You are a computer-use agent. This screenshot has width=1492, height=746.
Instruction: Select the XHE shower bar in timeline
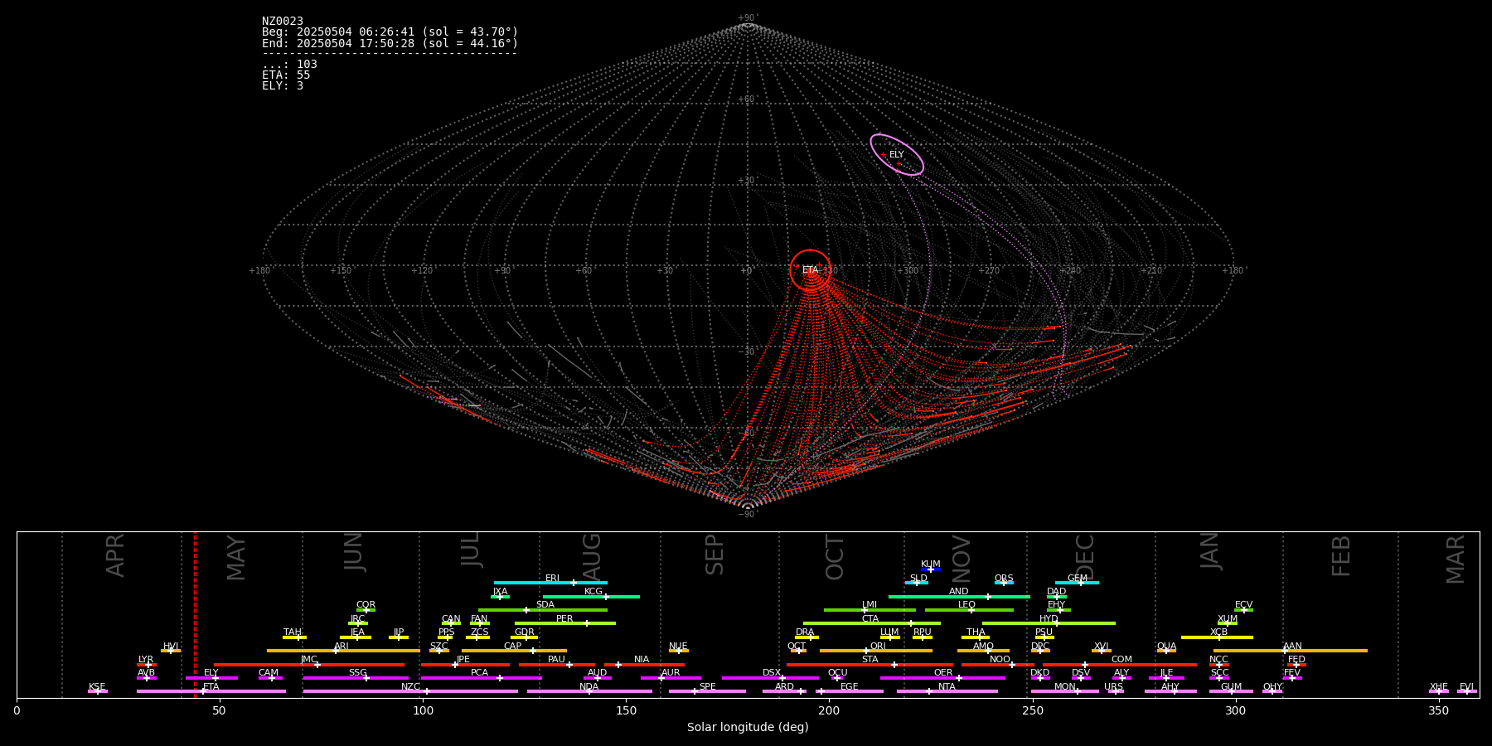[1439, 691]
